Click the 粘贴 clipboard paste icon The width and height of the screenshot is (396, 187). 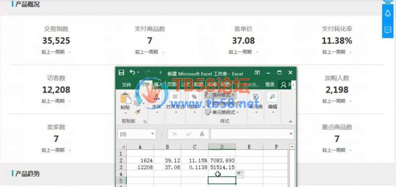126,98
